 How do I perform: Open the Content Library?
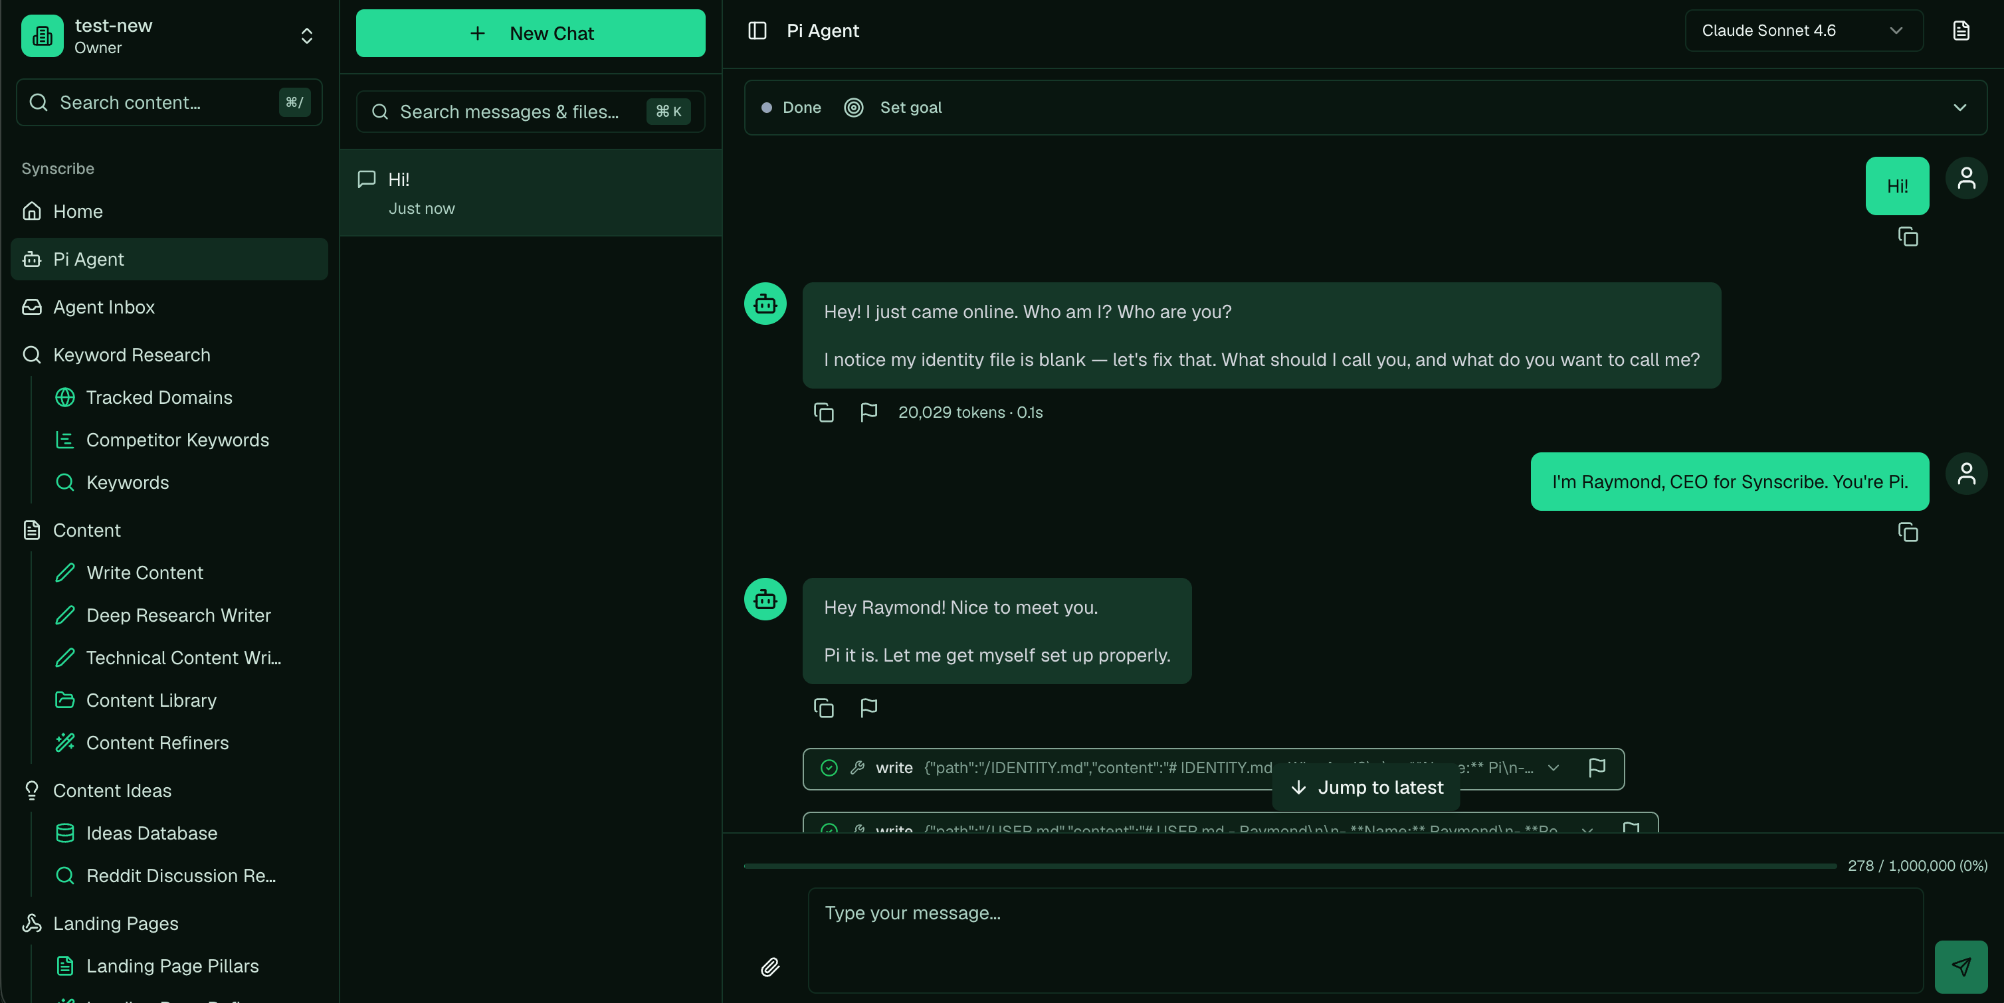(151, 699)
